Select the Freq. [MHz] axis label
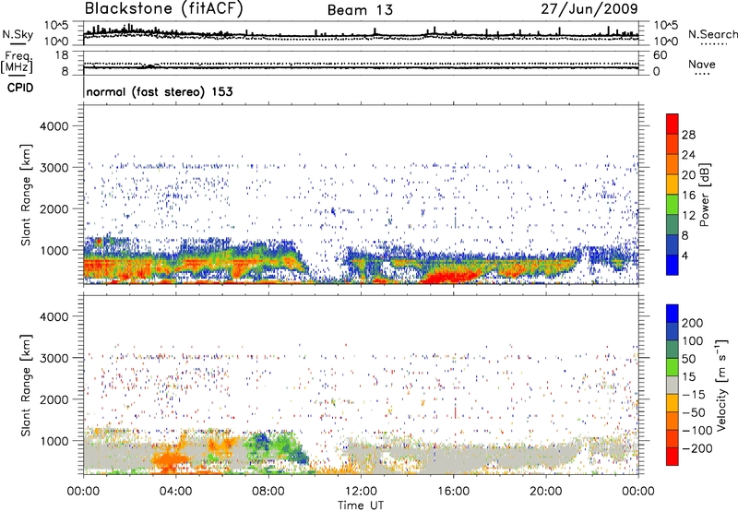This screenshot has height=511, width=738. tap(17, 62)
